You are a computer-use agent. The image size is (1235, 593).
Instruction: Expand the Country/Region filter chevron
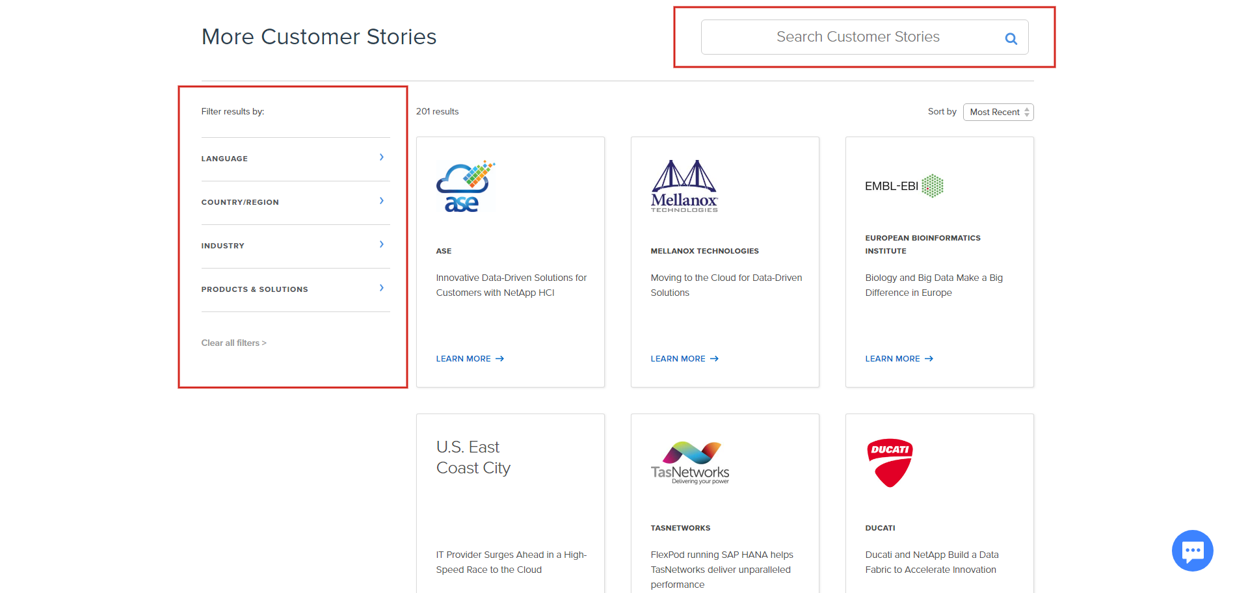click(382, 201)
